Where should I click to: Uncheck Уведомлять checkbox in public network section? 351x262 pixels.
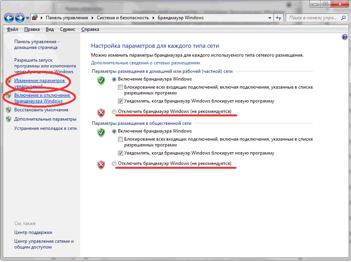point(121,153)
